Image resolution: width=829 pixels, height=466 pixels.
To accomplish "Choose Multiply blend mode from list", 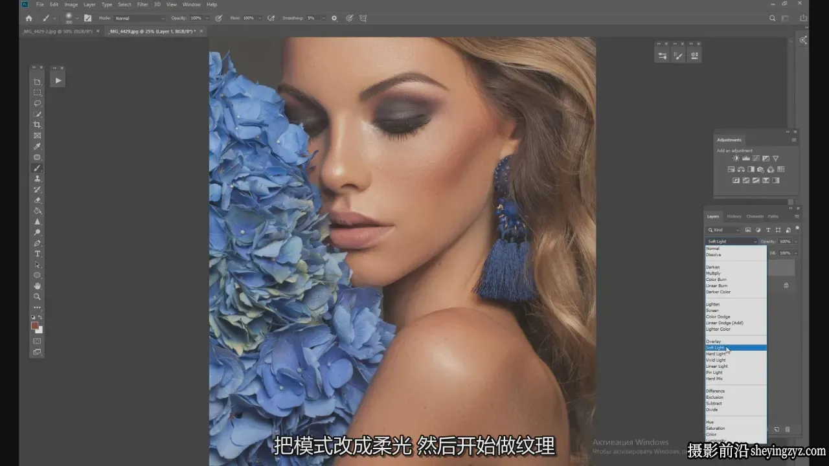I will (x=736, y=273).
